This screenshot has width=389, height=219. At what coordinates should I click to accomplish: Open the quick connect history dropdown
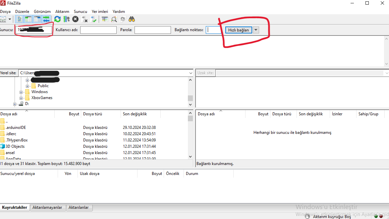(256, 30)
